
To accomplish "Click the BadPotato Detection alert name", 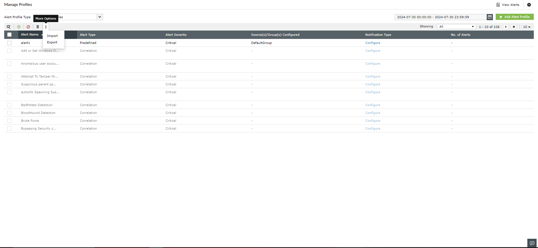I will click(x=37, y=105).
